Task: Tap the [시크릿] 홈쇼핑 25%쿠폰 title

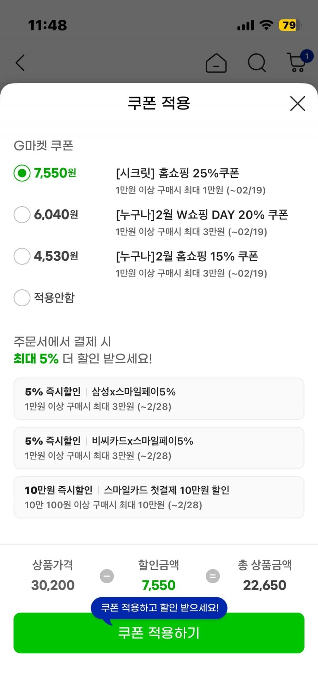Action: pyautogui.click(x=177, y=173)
